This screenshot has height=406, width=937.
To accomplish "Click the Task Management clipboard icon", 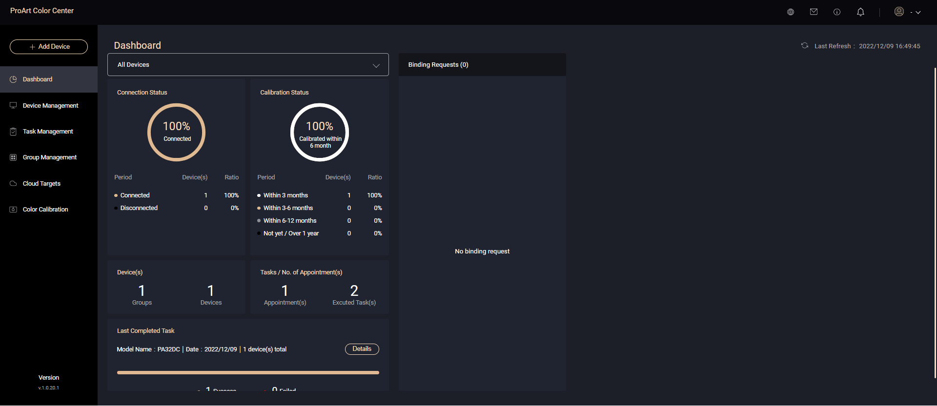I will click(13, 132).
